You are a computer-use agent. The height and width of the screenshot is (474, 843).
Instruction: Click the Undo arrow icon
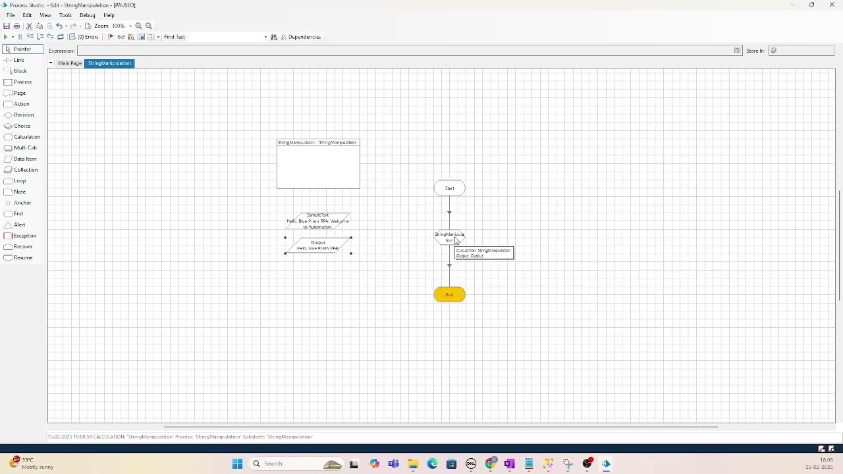click(59, 26)
